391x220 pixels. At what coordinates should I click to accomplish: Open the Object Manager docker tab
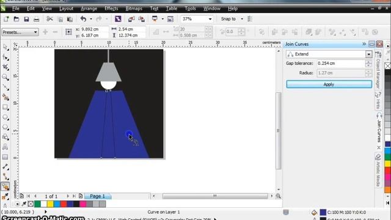pos(378,70)
